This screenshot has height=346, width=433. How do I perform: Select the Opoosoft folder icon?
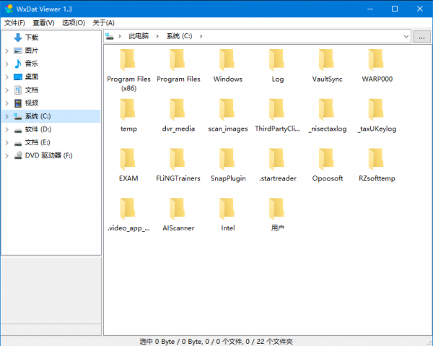[327, 159]
